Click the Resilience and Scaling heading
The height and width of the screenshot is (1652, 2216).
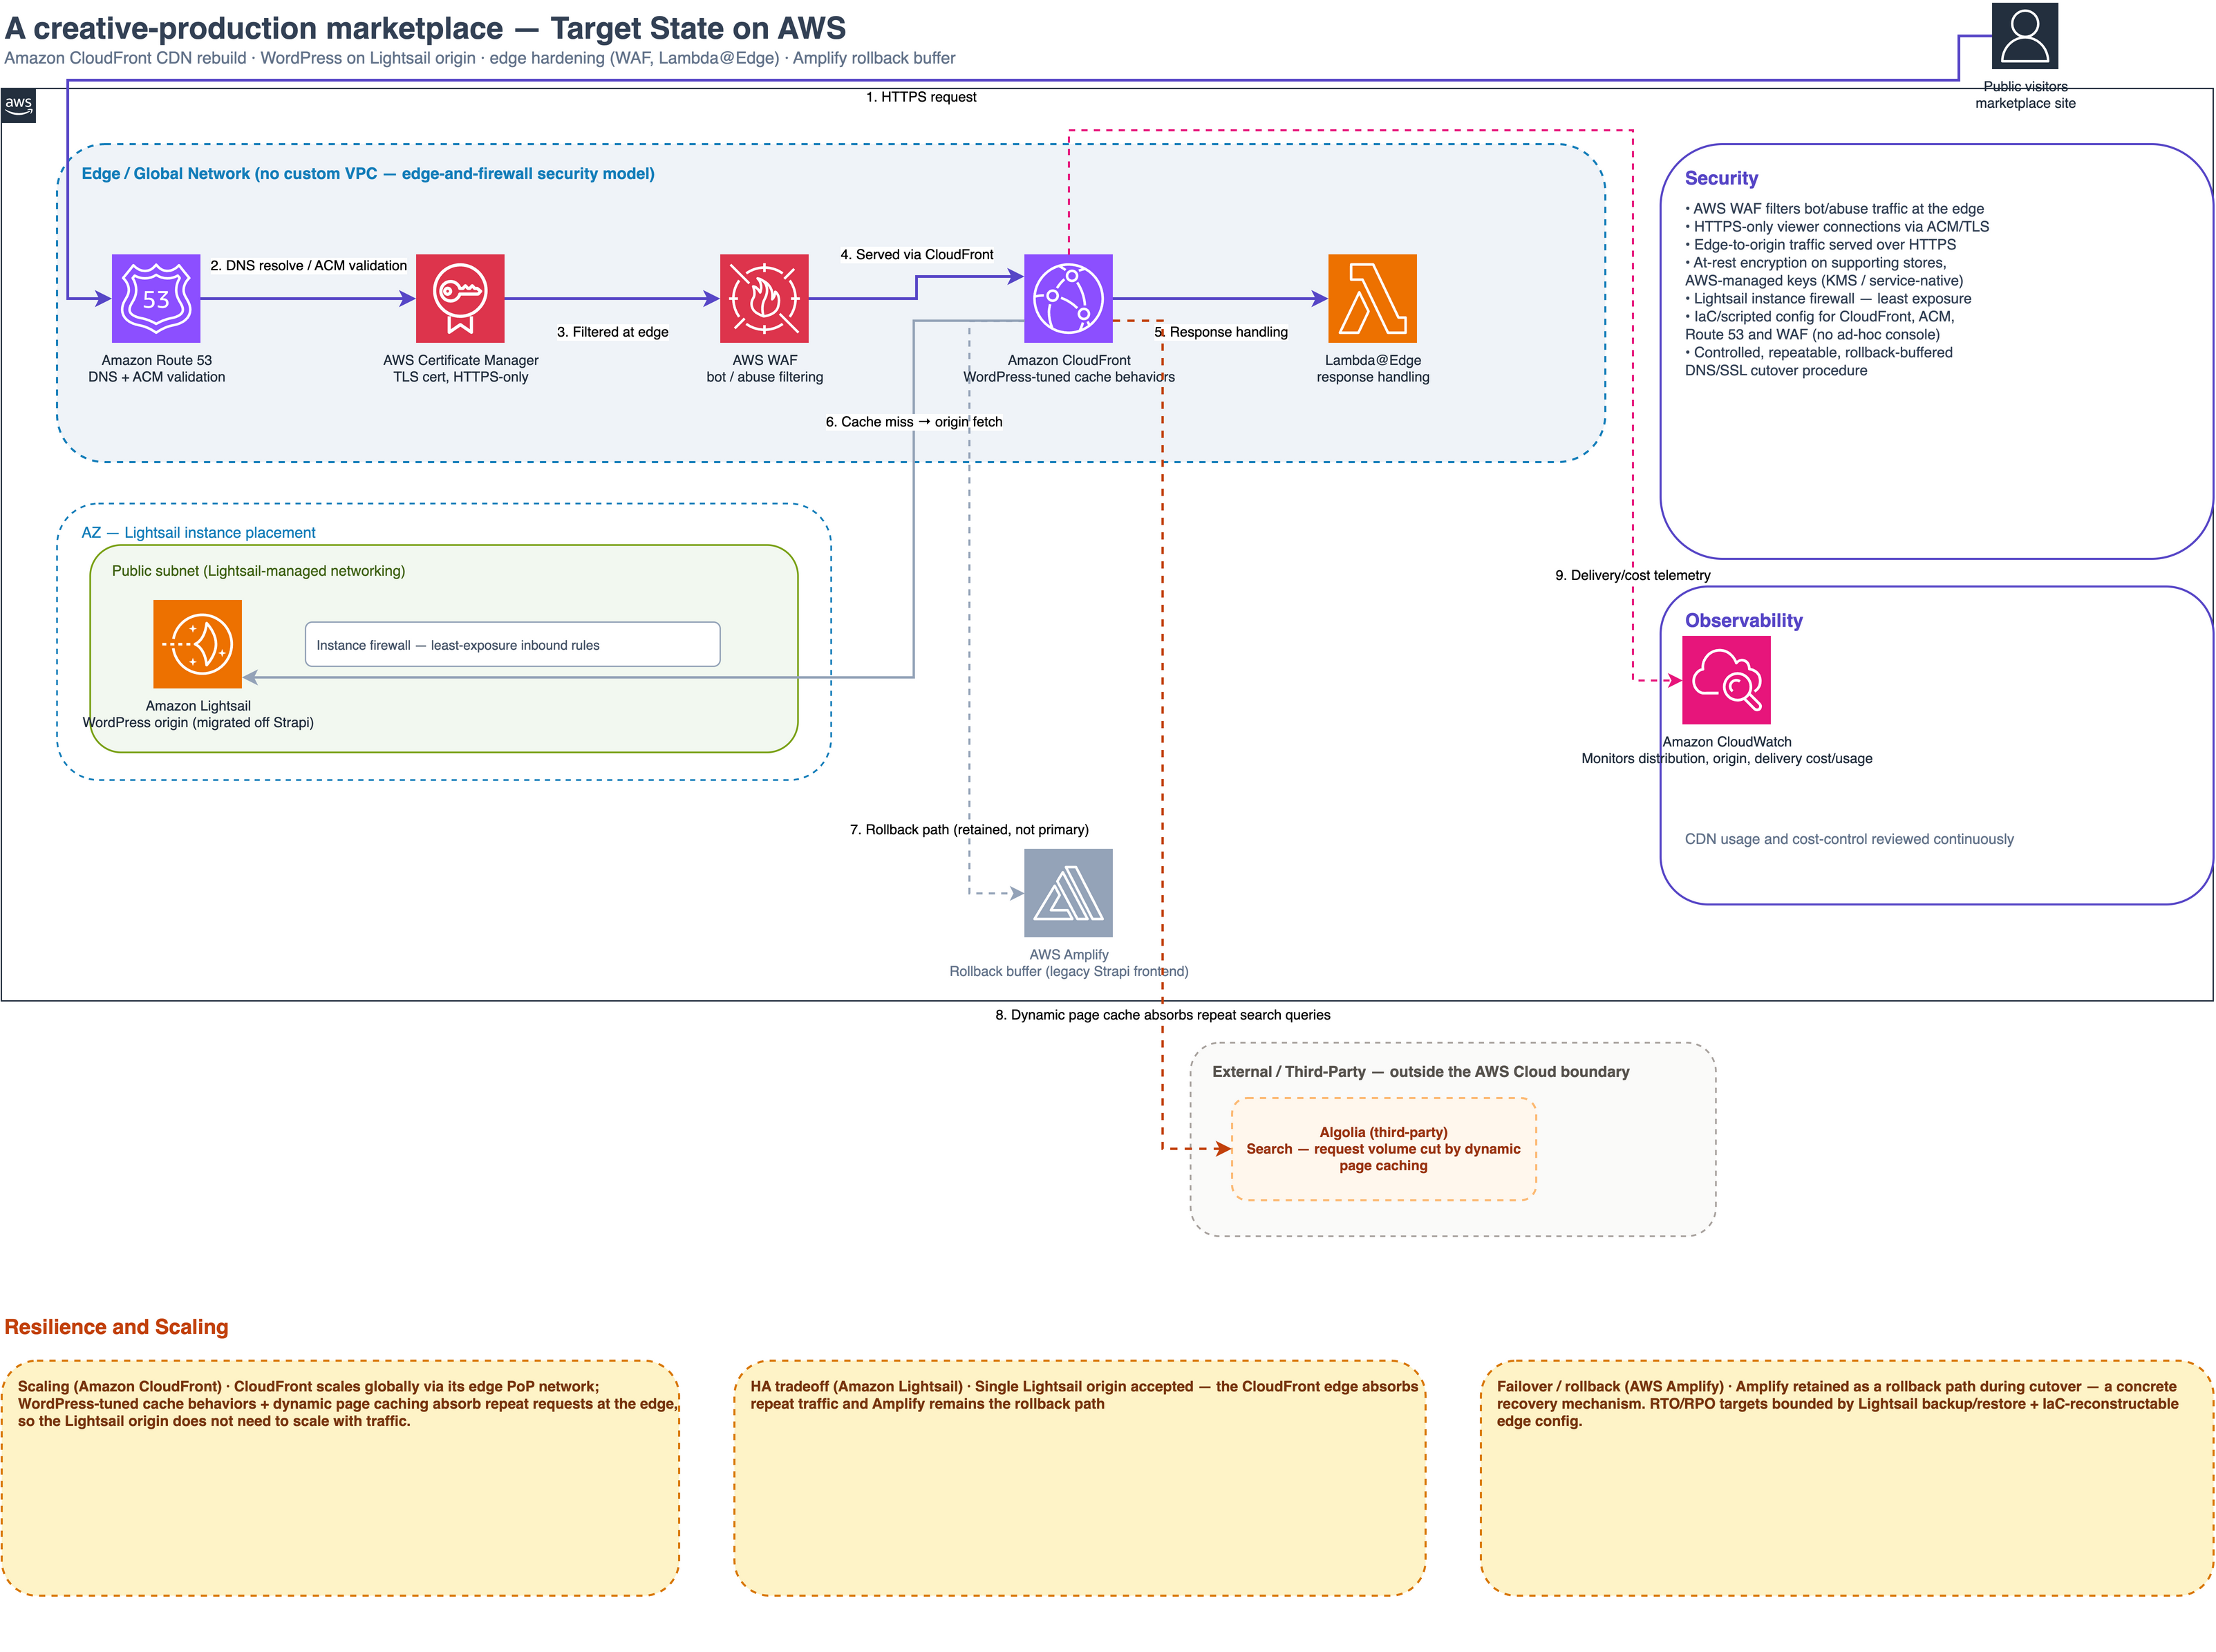pos(116,1327)
